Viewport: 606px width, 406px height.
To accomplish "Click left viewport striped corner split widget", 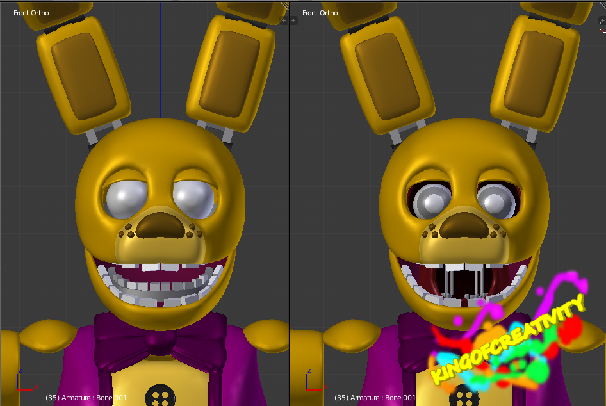I will (x=285, y=4).
